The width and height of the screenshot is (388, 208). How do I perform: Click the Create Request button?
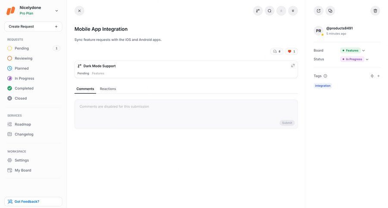coord(33,27)
